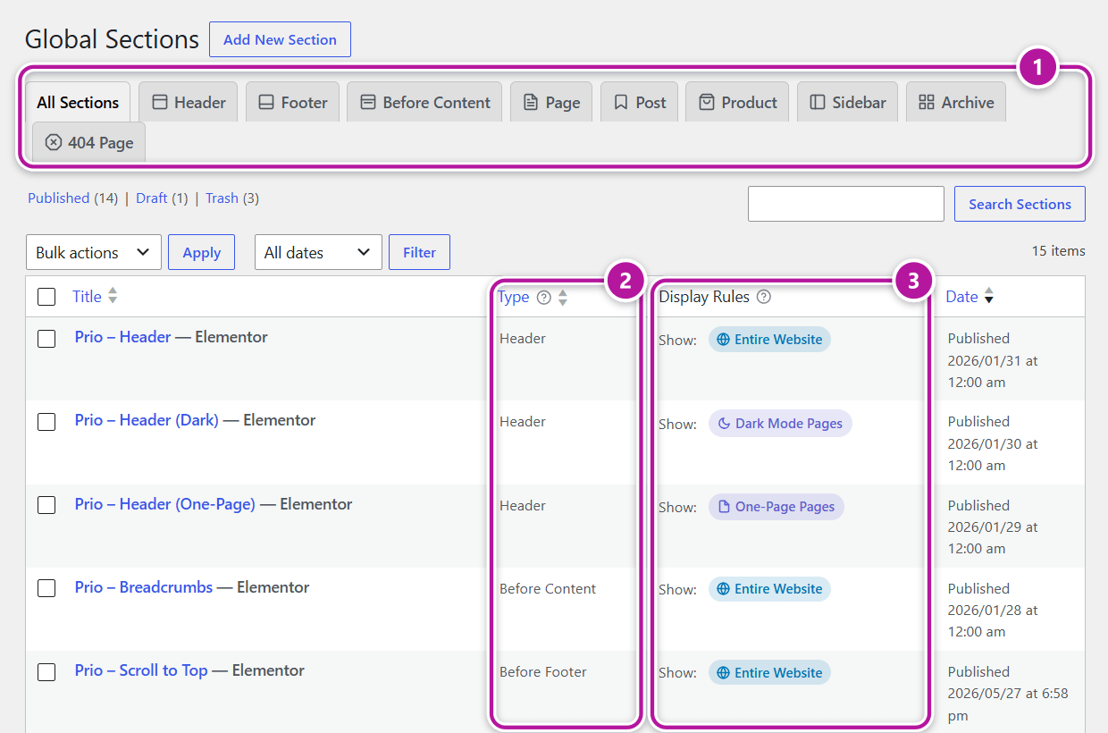Open the Prio – Header (Dark) section link

point(147,420)
